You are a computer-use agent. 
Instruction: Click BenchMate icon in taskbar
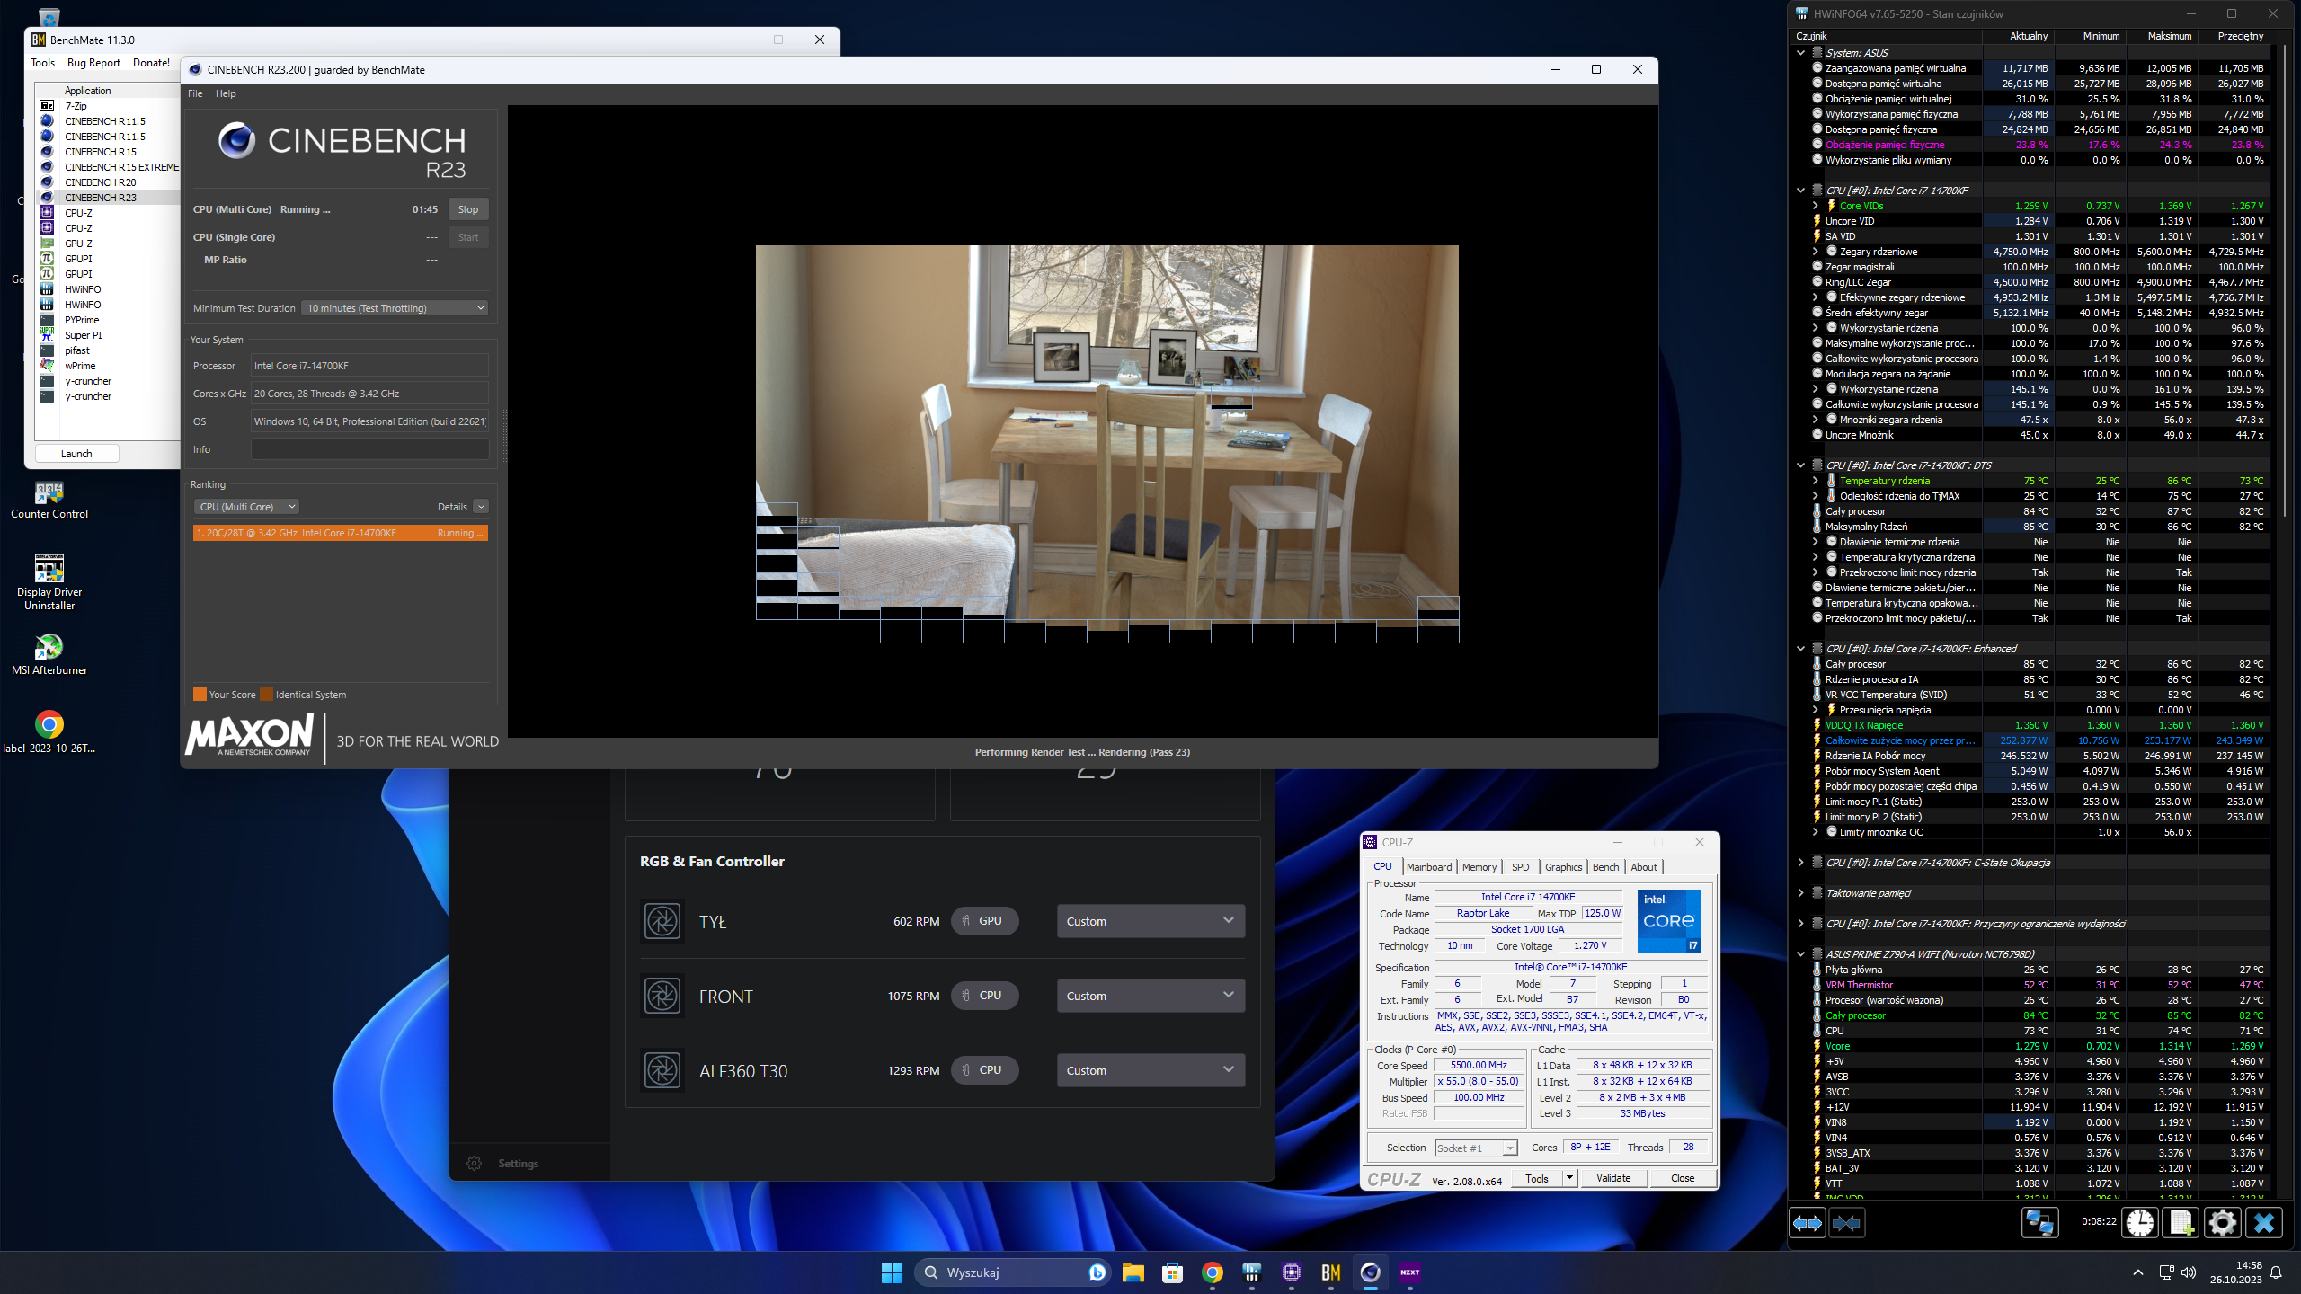[1330, 1272]
